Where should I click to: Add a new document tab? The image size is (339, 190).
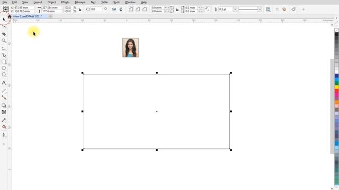click(x=50, y=16)
